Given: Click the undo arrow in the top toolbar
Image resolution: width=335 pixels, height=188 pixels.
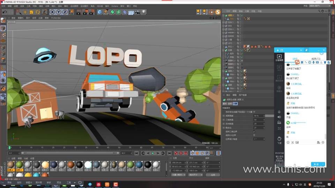Looking at the screenshot, I should [5, 12].
